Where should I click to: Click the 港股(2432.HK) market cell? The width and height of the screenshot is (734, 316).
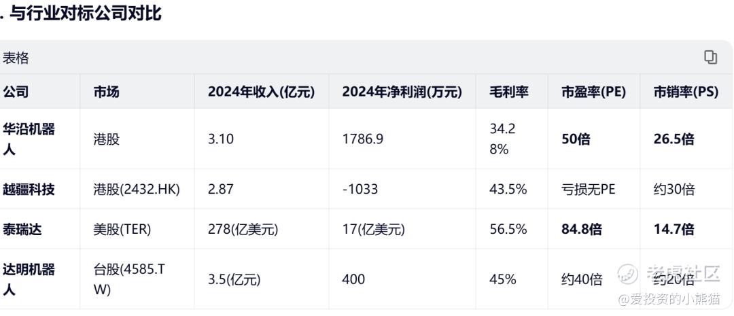tap(136, 190)
